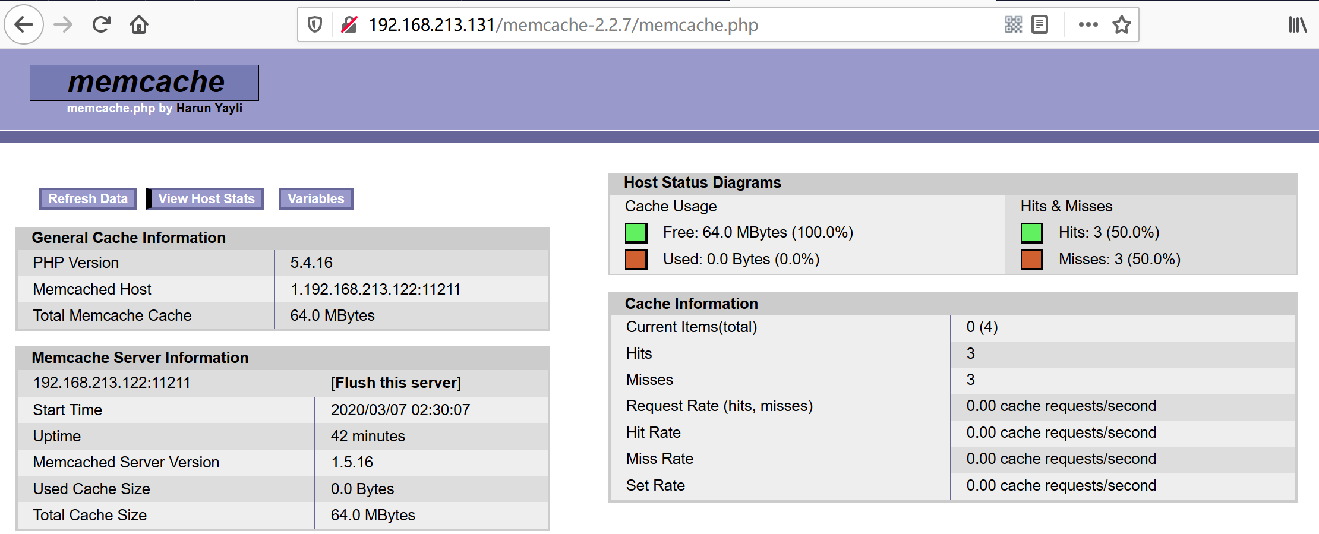This screenshot has width=1319, height=534.
Task: Click the Memcache Server Information heading
Action: pyautogui.click(x=140, y=358)
